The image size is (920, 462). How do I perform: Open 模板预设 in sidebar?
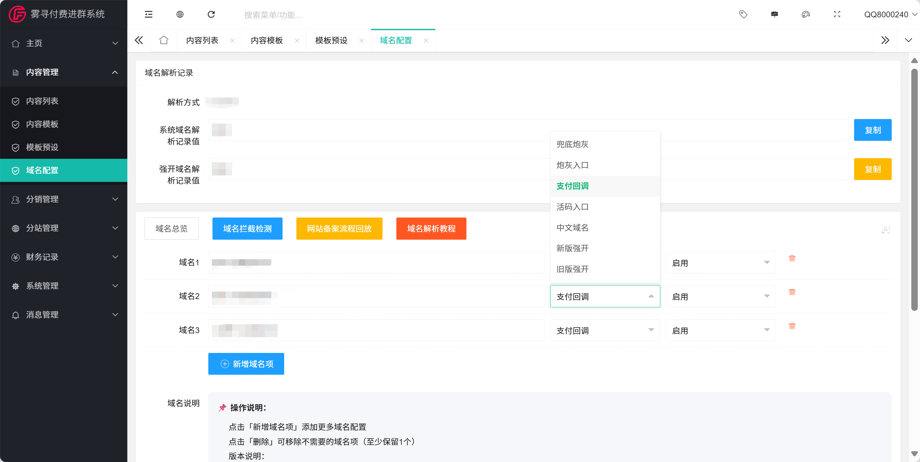click(x=64, y=148)
